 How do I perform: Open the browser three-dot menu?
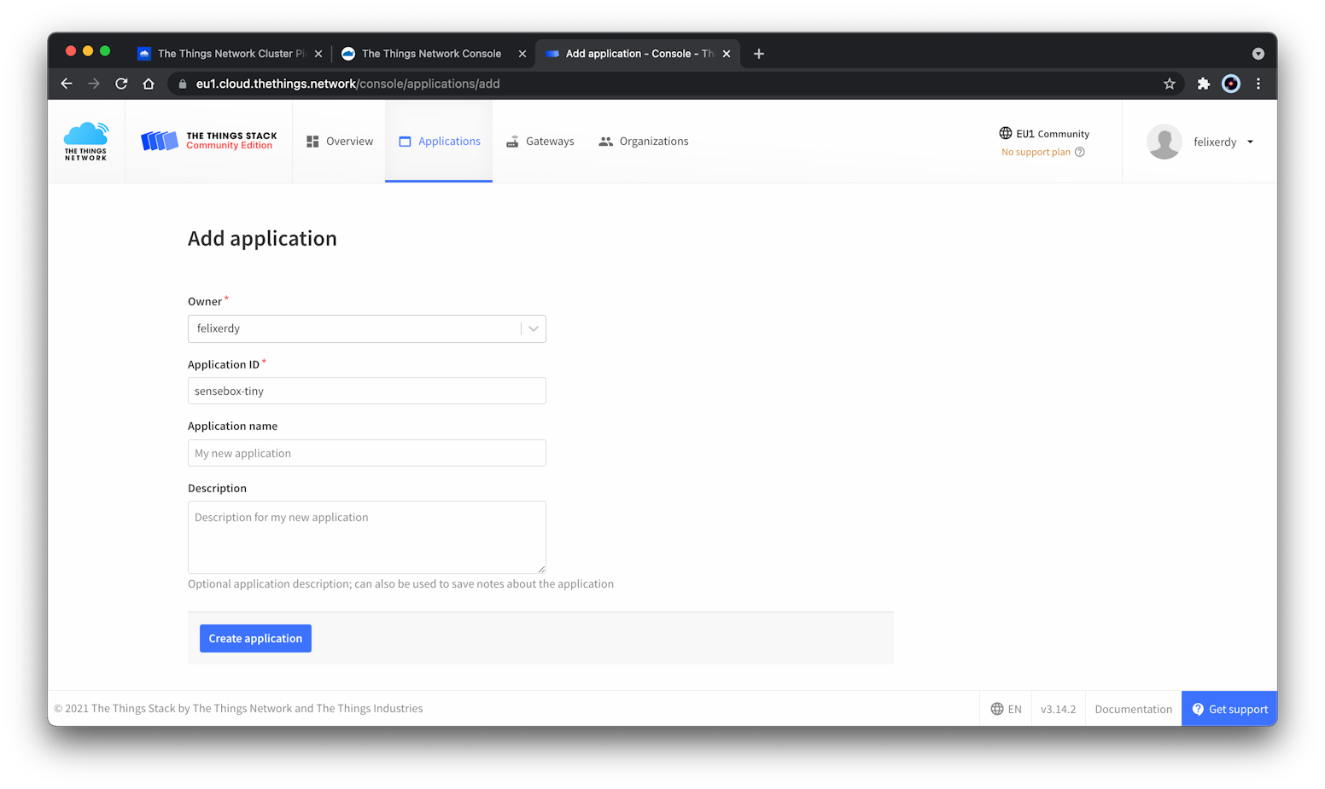coord(1258,84)
